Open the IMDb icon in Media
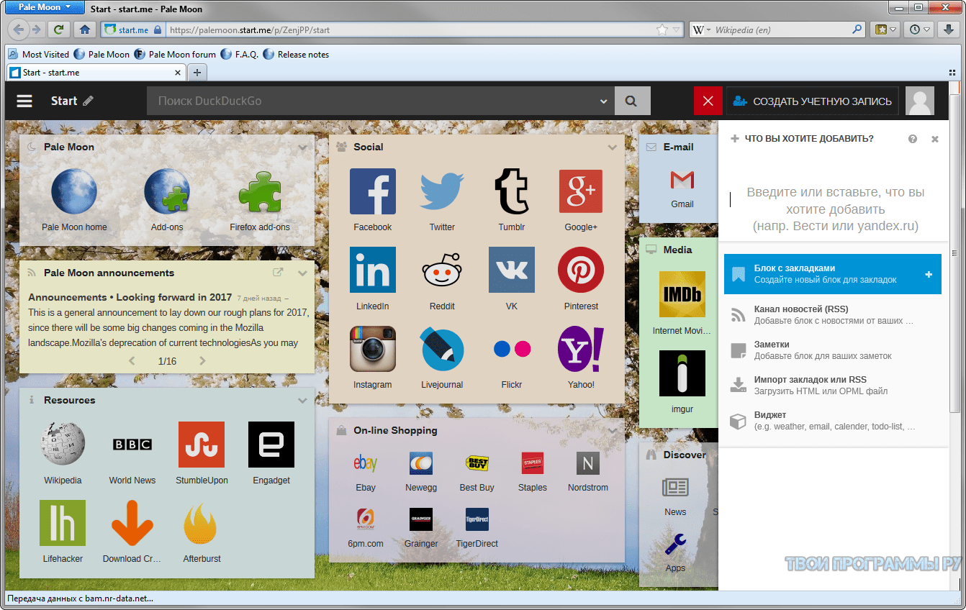966x610 pixels. [x=682, y=294]
